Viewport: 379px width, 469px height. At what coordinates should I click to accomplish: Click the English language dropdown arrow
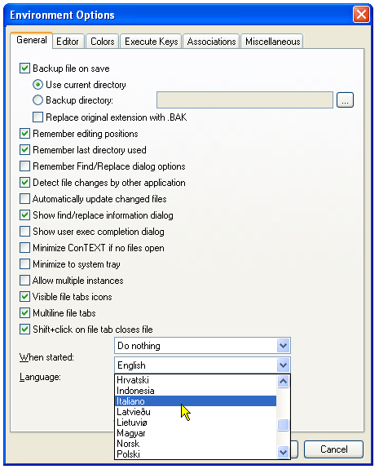[x=283, y=365]
